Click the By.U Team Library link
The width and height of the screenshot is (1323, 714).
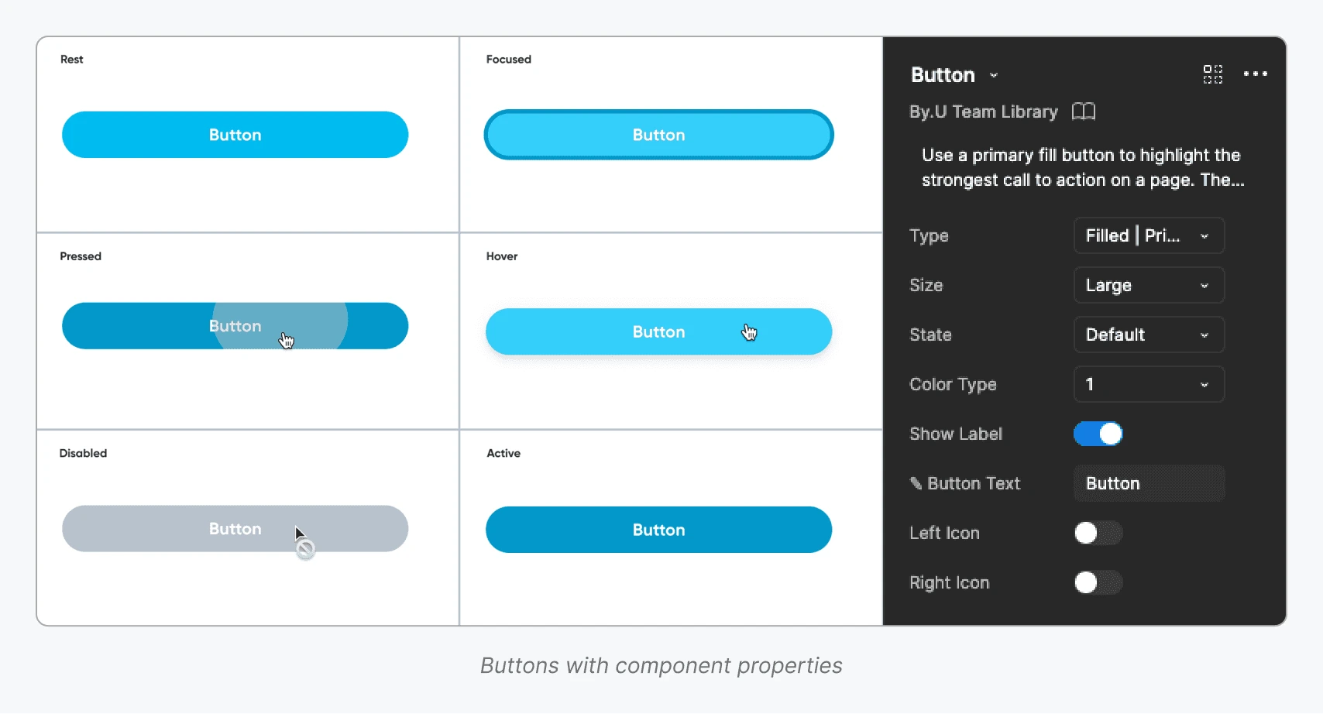tap(983, 112)
